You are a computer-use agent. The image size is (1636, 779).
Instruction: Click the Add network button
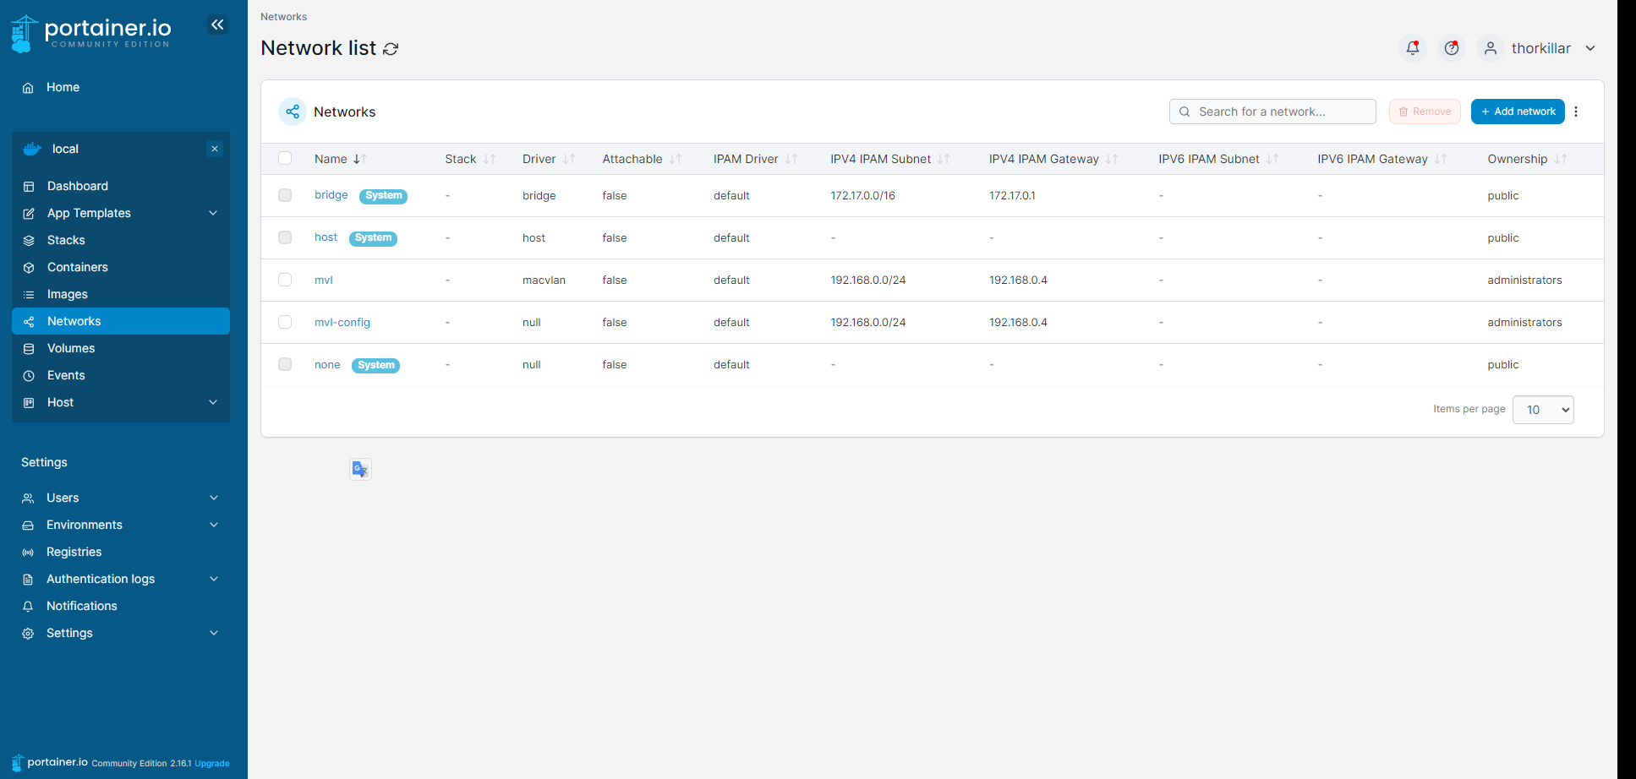(1517, 112)
